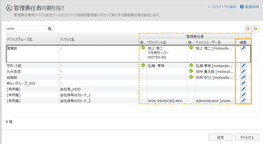Click the Administrator domain user cell
The width and height of the screenshot is (263, 144).
(215, 101)
